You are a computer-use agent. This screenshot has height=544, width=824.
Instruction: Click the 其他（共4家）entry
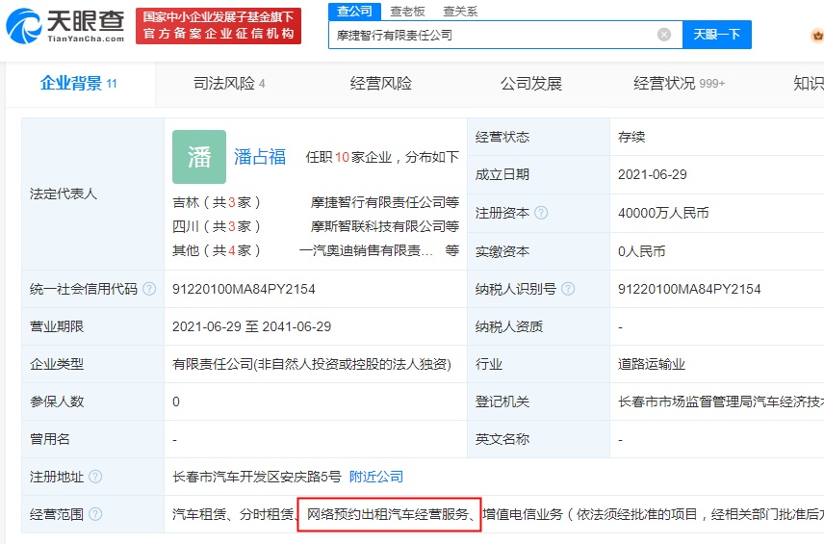click(217, 250)
